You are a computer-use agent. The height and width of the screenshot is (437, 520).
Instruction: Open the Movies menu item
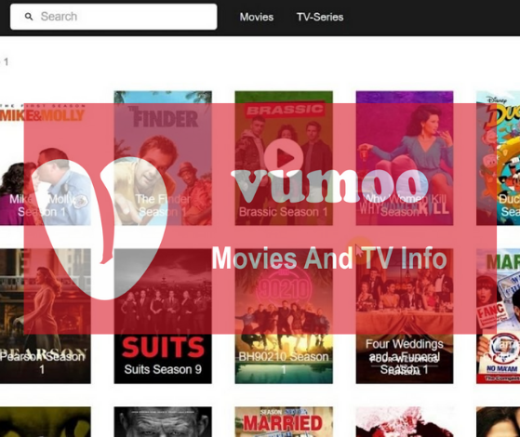257,17
